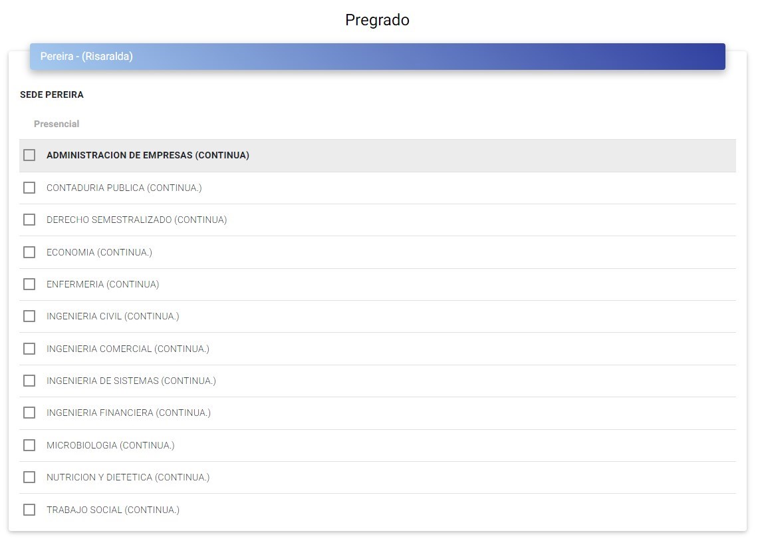This screenshot has width=764, height=541.
Task: Click the INGENIERIA CIVIL (CONTINUA.) label
Action: point(113,316)
